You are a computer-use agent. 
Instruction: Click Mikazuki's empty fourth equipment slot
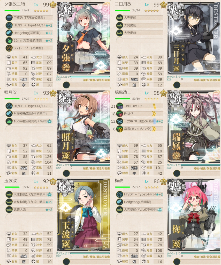(x=119, y=41)
